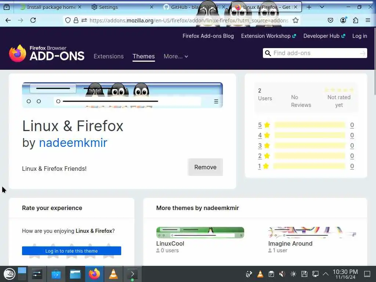Close the Install package home tab

[x=80, y=7]
